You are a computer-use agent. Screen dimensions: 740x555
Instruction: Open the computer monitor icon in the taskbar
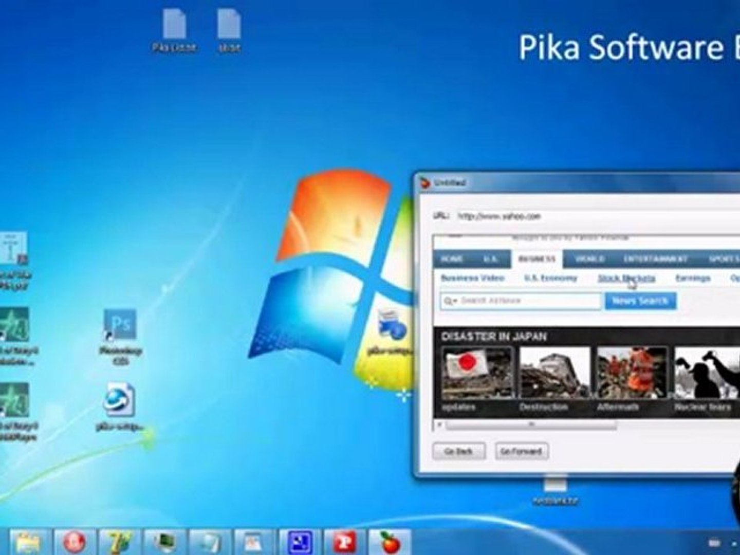point(163,542)
